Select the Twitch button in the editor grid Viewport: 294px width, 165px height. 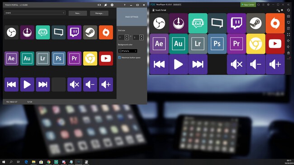(x=75, y=32)
